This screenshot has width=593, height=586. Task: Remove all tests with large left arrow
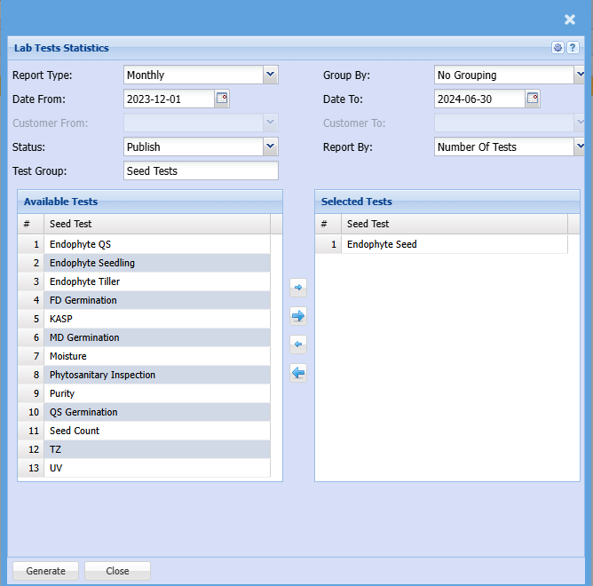298,373
